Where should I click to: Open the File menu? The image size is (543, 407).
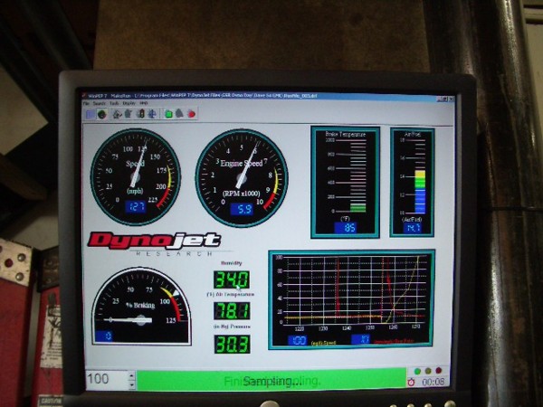pos(86,103)
